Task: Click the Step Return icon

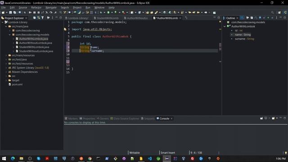Action: [x=55, y=13]
